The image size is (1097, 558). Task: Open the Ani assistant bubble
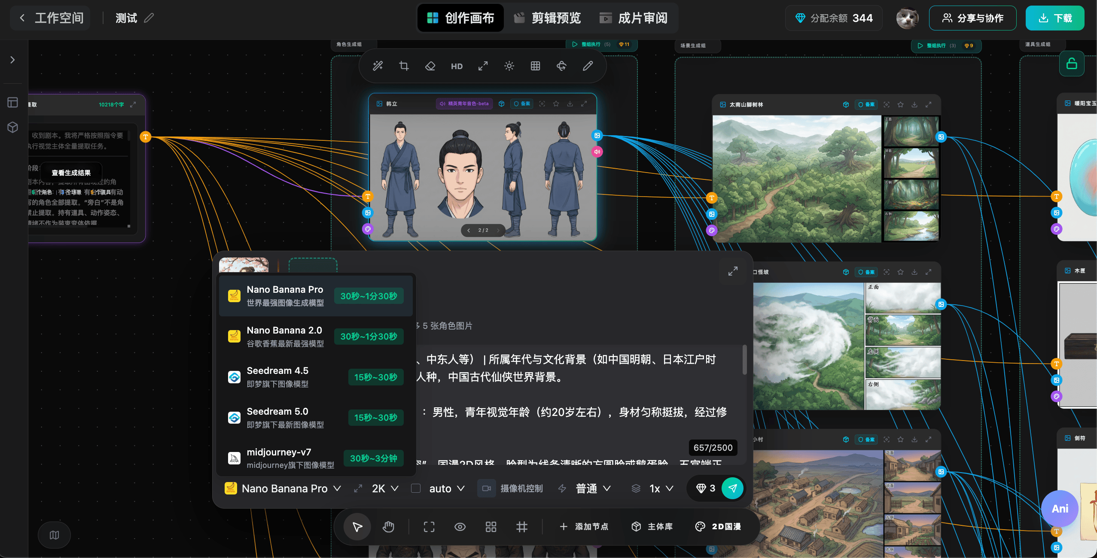[1060, 509]
